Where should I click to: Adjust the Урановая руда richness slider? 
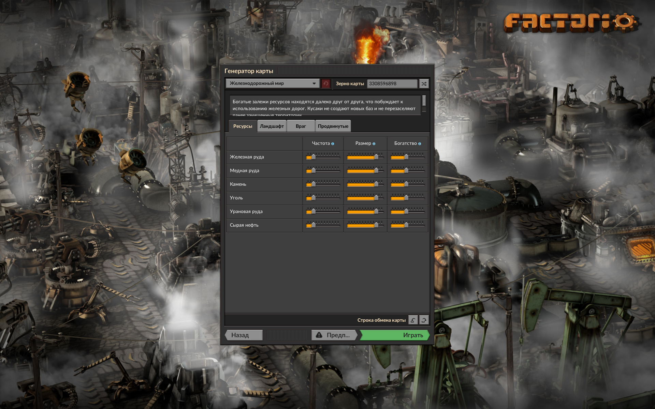[x=408, y=211]
